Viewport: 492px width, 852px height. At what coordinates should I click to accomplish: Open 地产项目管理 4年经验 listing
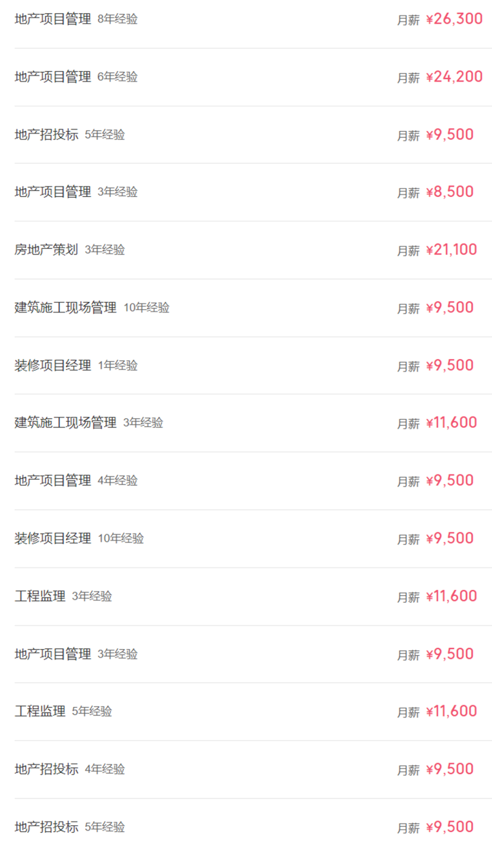click(253, 481)
